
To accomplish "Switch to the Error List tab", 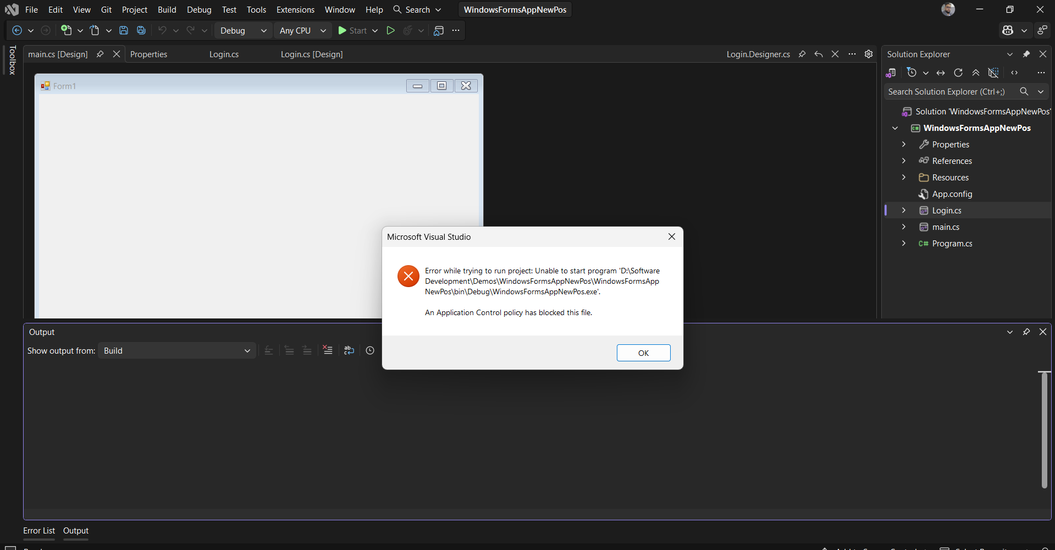I will (x=39, y=531).
